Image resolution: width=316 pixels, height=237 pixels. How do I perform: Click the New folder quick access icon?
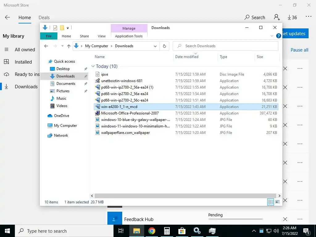coord(62,27)
